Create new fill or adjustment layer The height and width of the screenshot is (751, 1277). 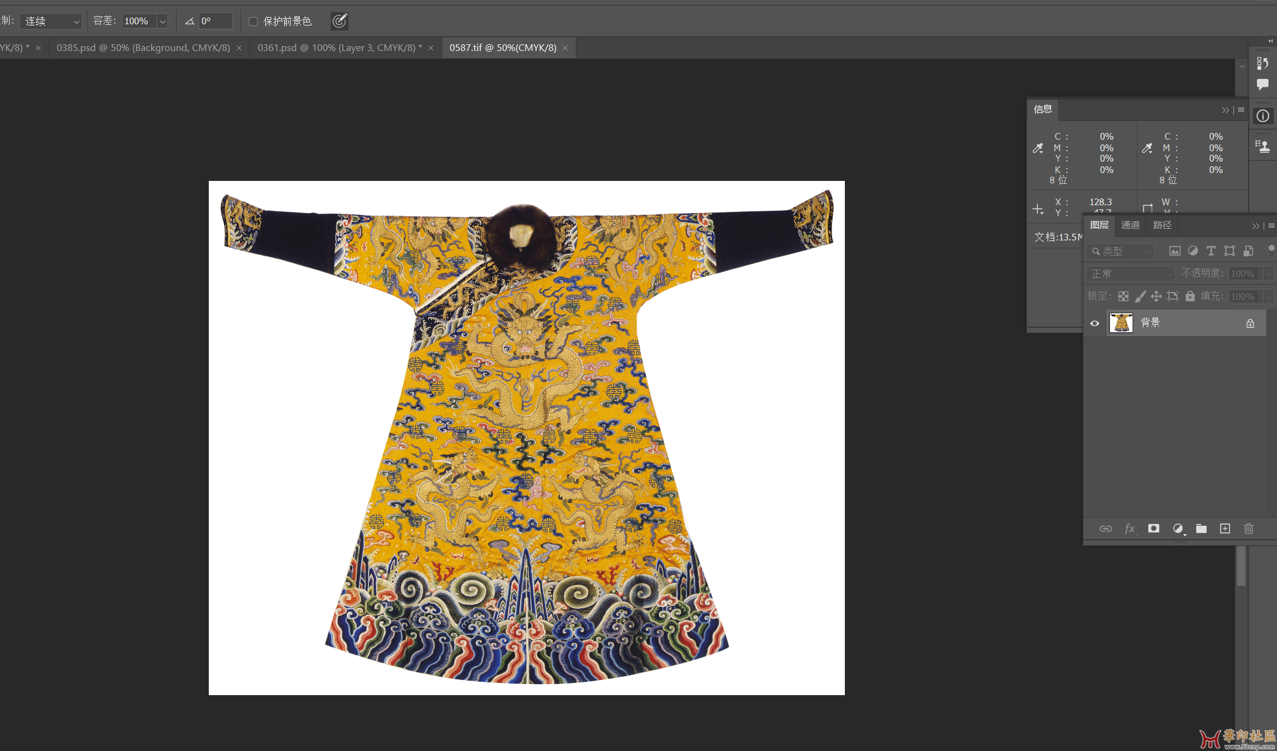[x=1178, y=529]
